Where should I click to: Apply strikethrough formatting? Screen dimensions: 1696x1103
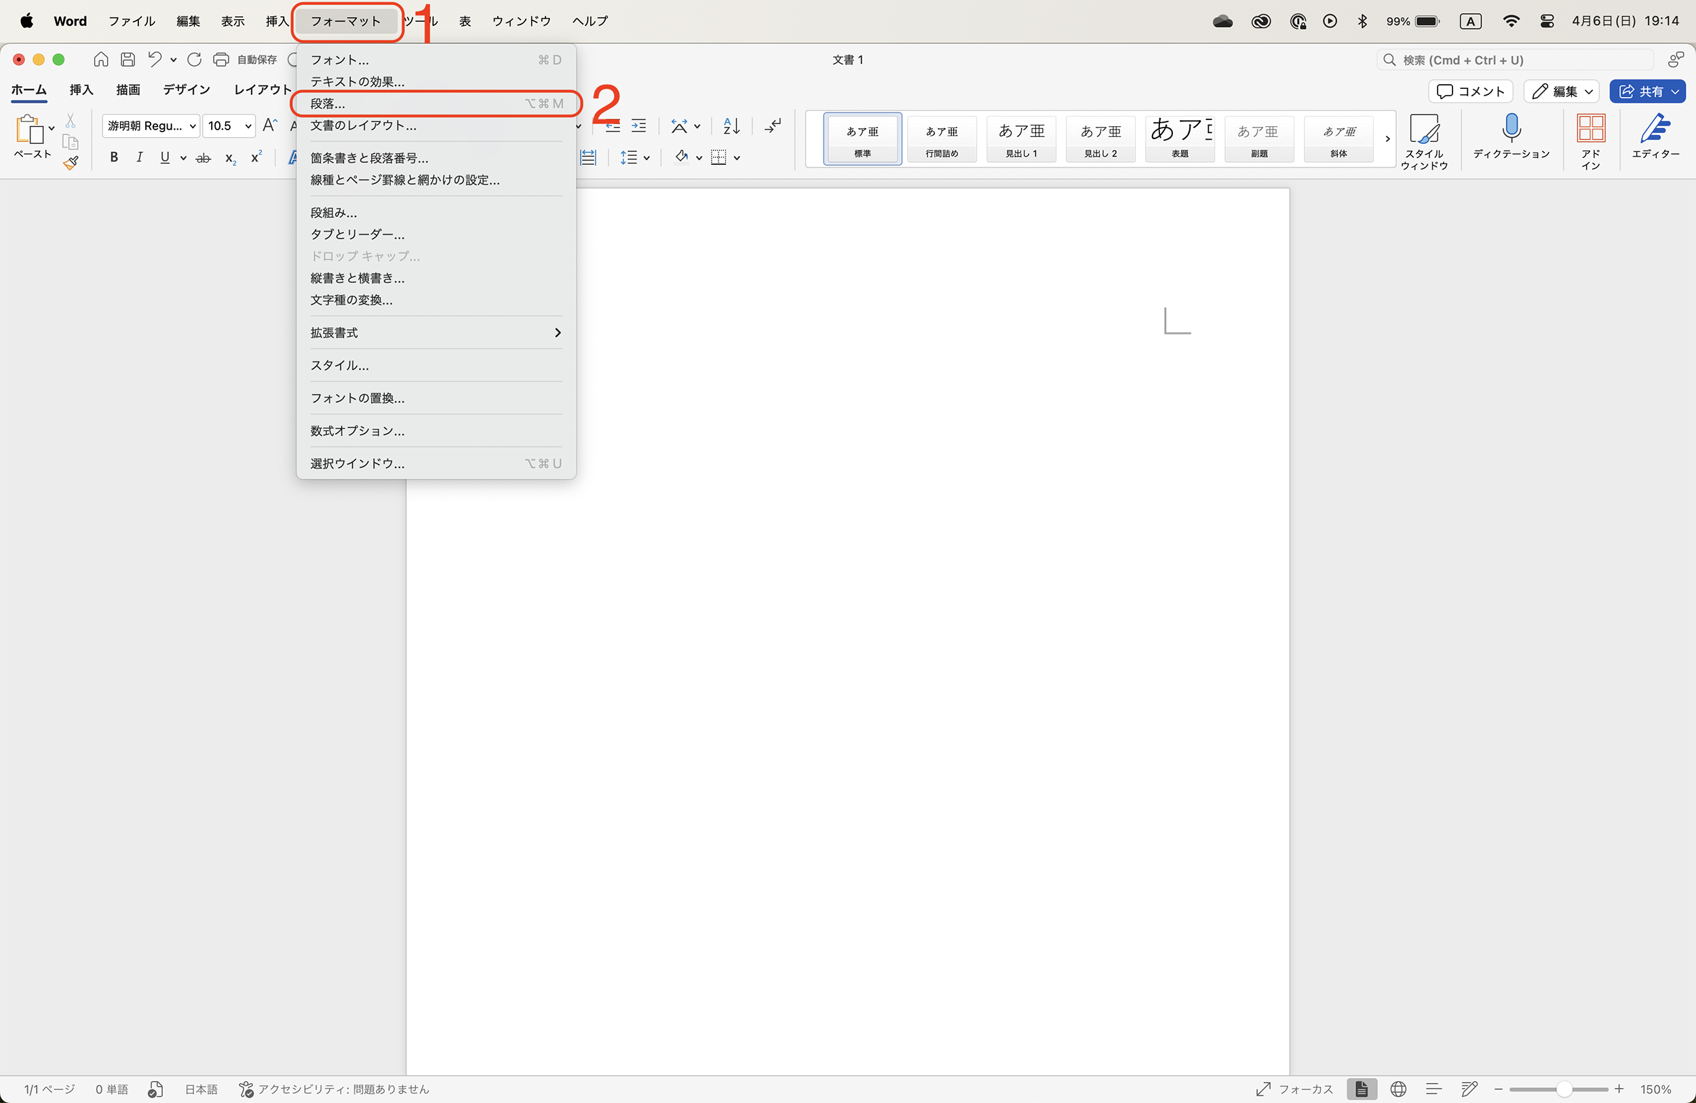(x=204, y=157)
